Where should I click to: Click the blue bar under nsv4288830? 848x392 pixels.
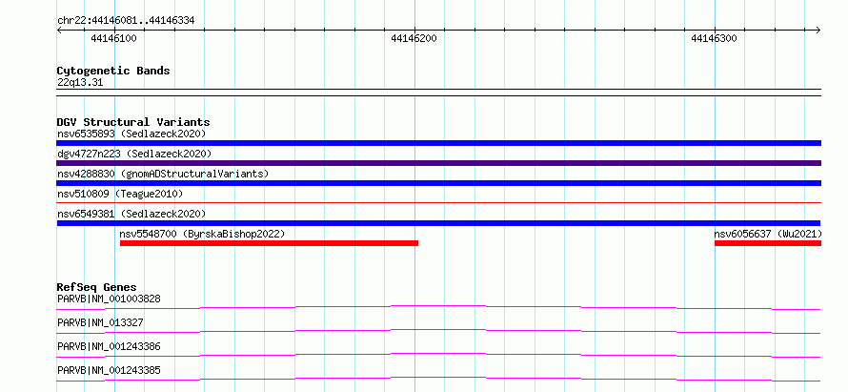(x=438, y=183)
